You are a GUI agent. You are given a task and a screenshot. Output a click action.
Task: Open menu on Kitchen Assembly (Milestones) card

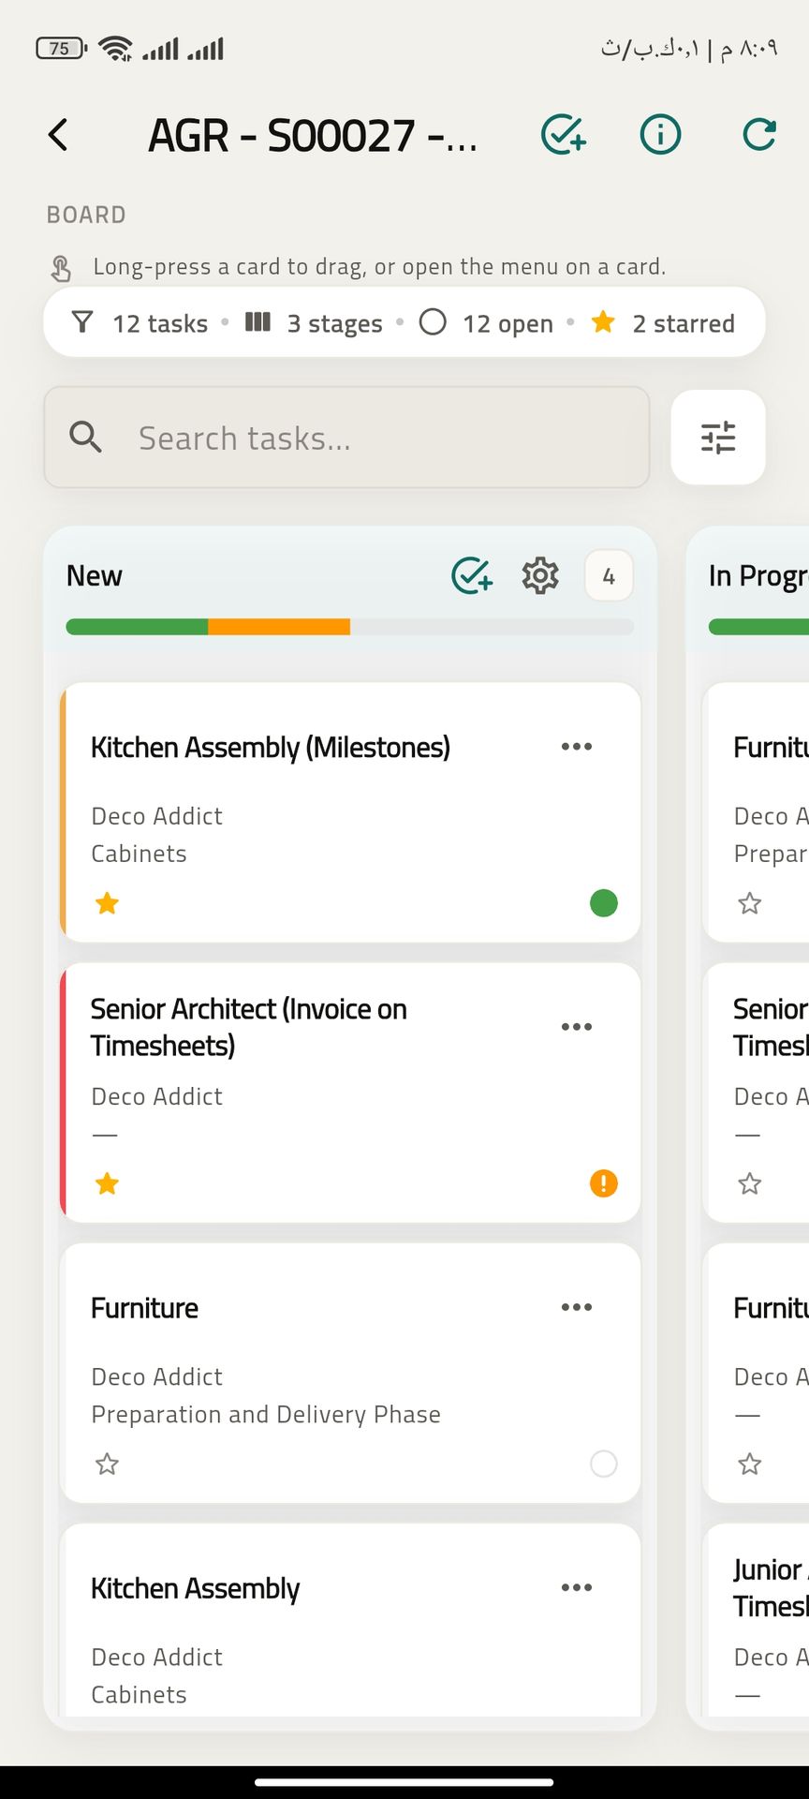(577, 747)
